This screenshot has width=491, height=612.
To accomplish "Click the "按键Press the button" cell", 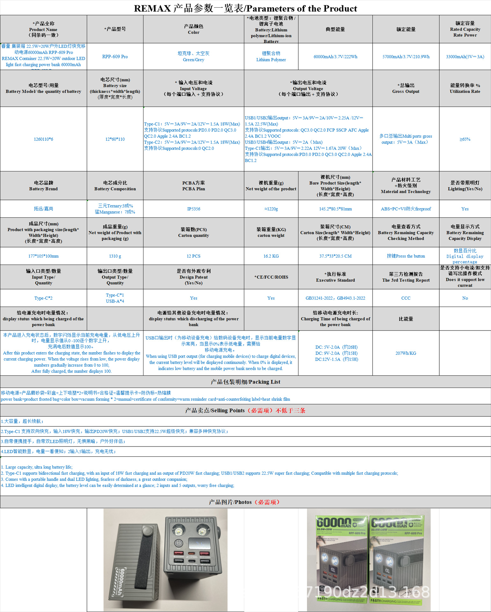I will coord(406,256).
